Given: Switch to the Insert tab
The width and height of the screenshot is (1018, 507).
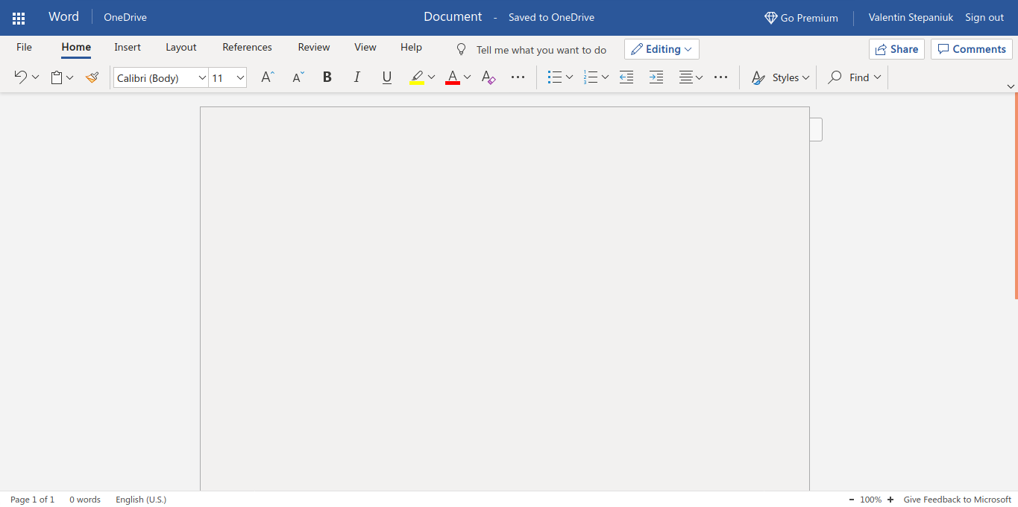Looking at the screenshot, I should (128, 47).
